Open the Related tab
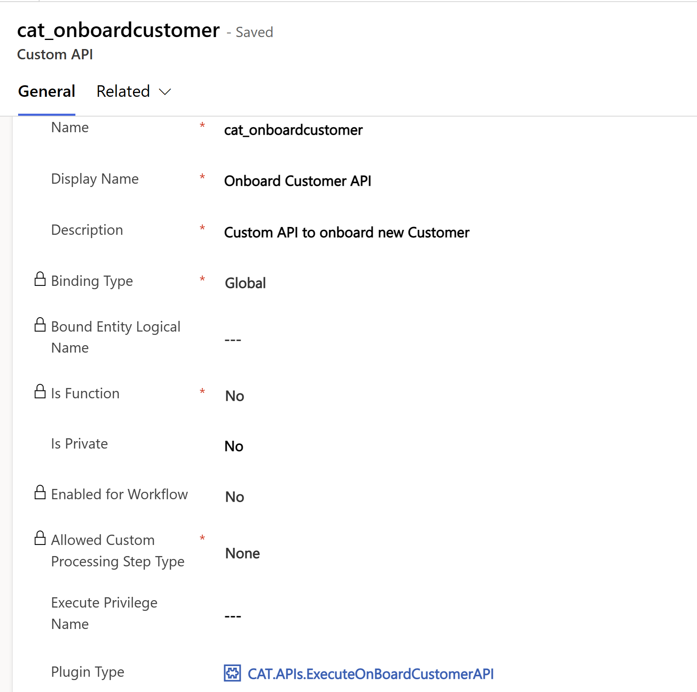The height and width of the screenshot is (692, 697). pos(123,91)
